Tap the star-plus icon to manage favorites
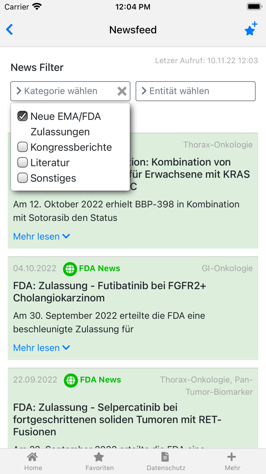The height and width of the screenshot is (474, 266). [250, 29]
